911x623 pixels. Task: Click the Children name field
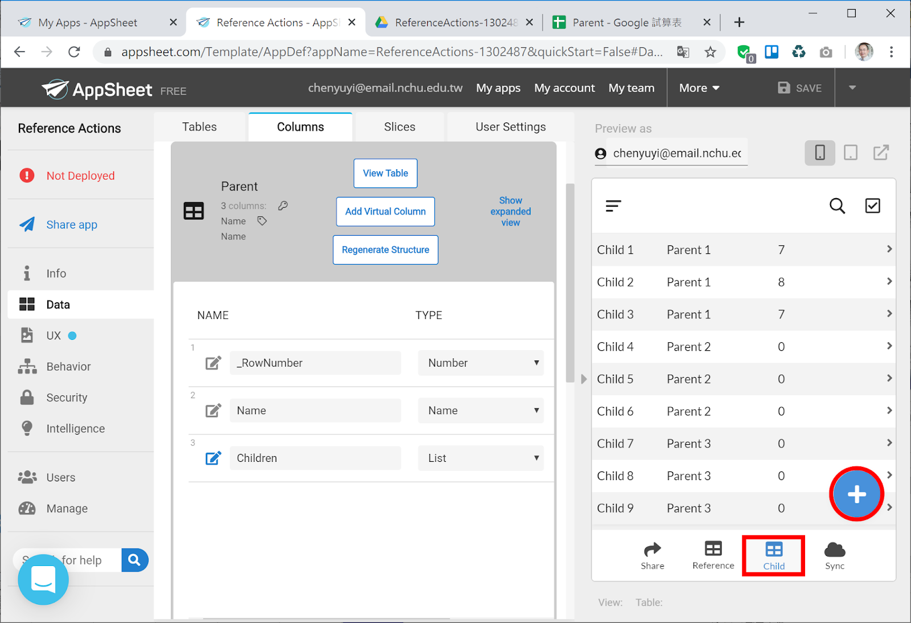[x=315, y=458]
